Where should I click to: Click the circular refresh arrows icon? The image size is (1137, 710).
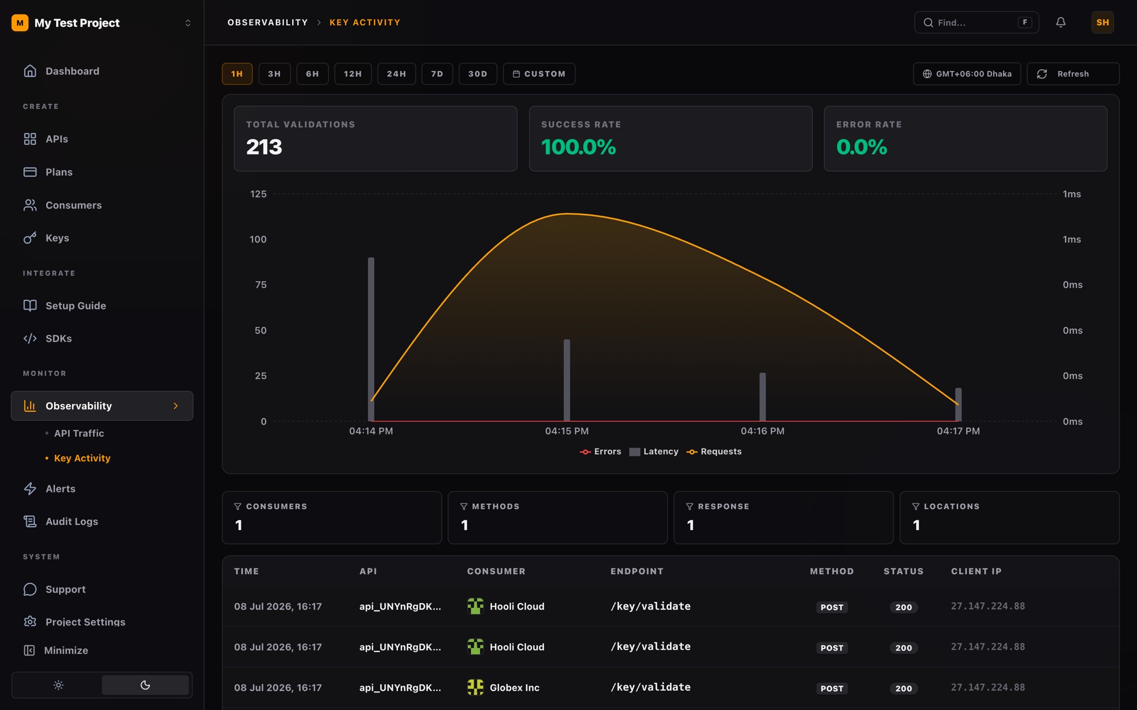tap(1042, 74)
